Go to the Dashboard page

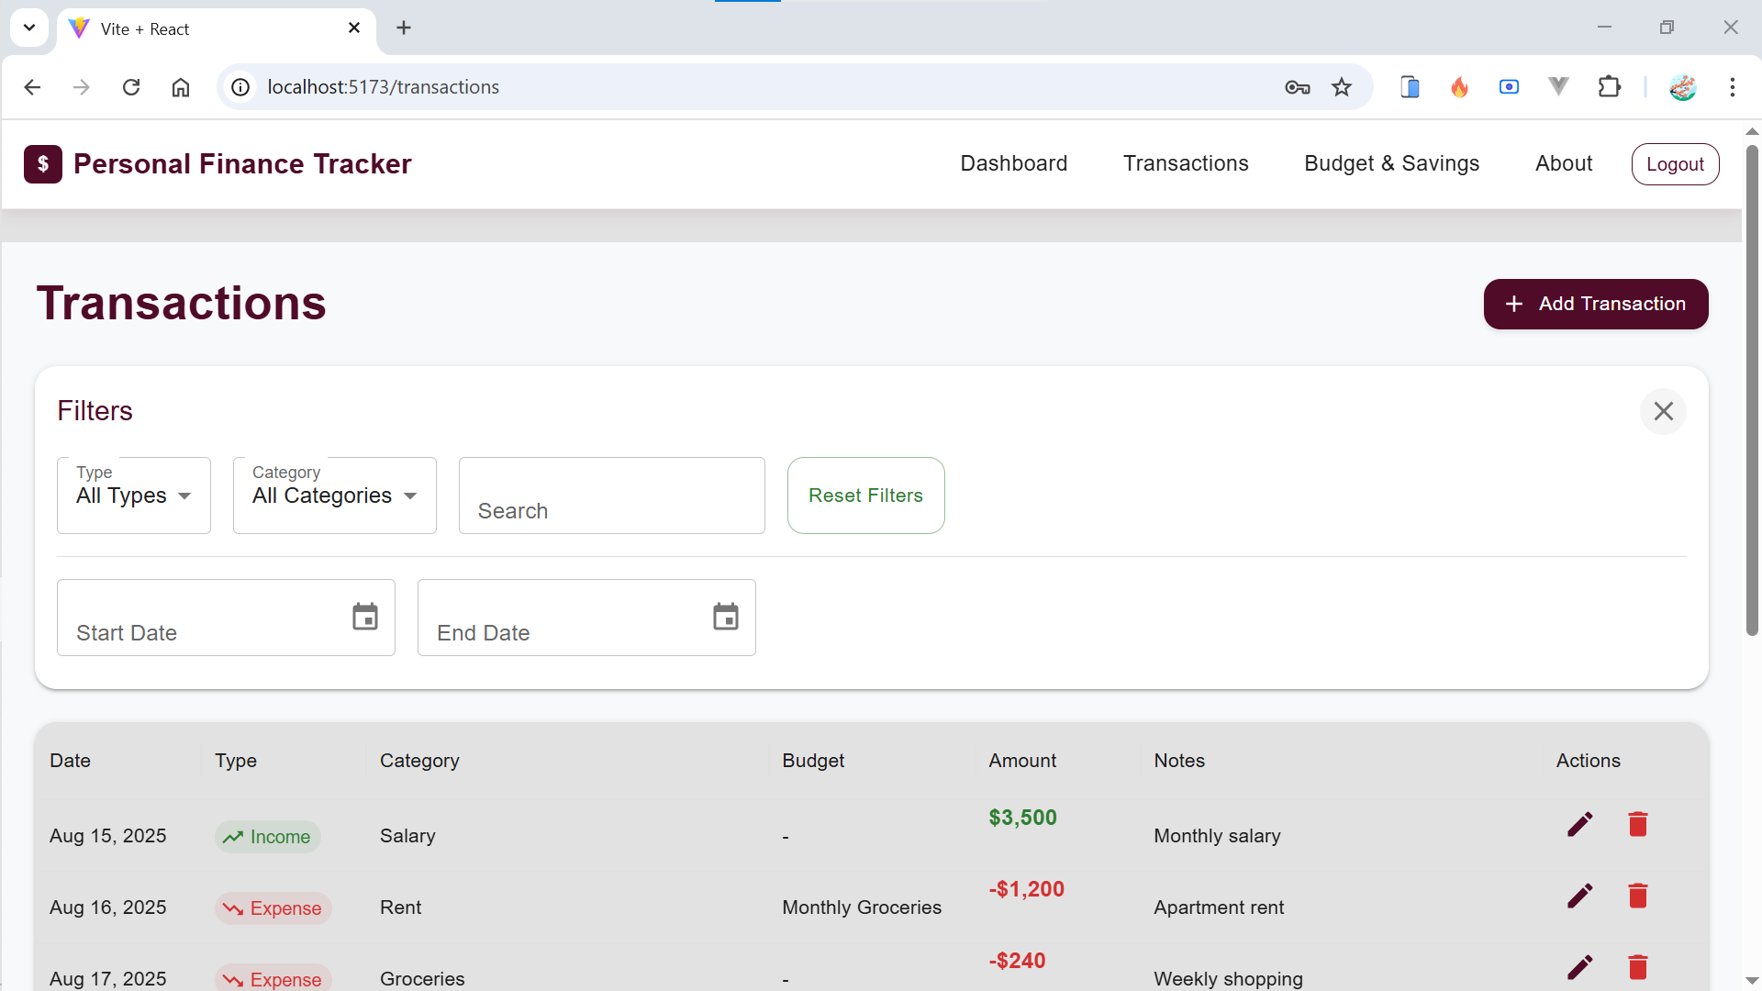pyautogui.click(x=1013, y=163)
